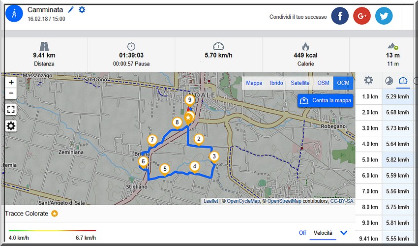Click Centra la mappa button

tap(325, 100)
